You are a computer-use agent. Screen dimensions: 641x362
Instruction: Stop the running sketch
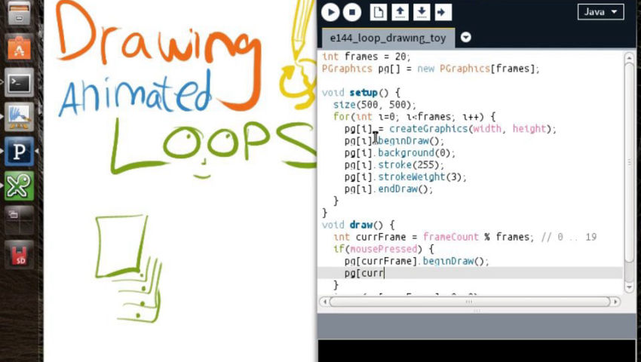pyautogui.click(x=351, y=12)
